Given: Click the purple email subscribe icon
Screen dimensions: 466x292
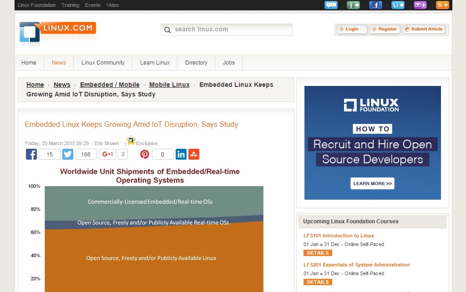Looking at the screenshot, I should pyautogui.click(x=420, y=5).
